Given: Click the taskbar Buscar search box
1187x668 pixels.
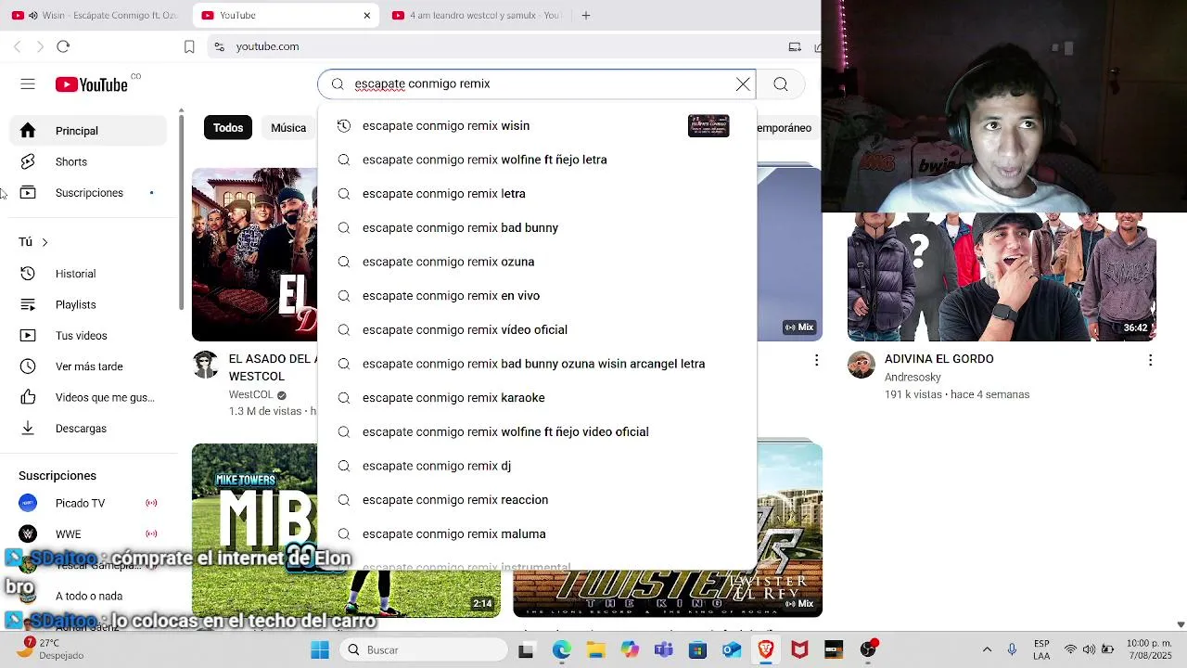Looking at the screenshot, I should [423, 649].
